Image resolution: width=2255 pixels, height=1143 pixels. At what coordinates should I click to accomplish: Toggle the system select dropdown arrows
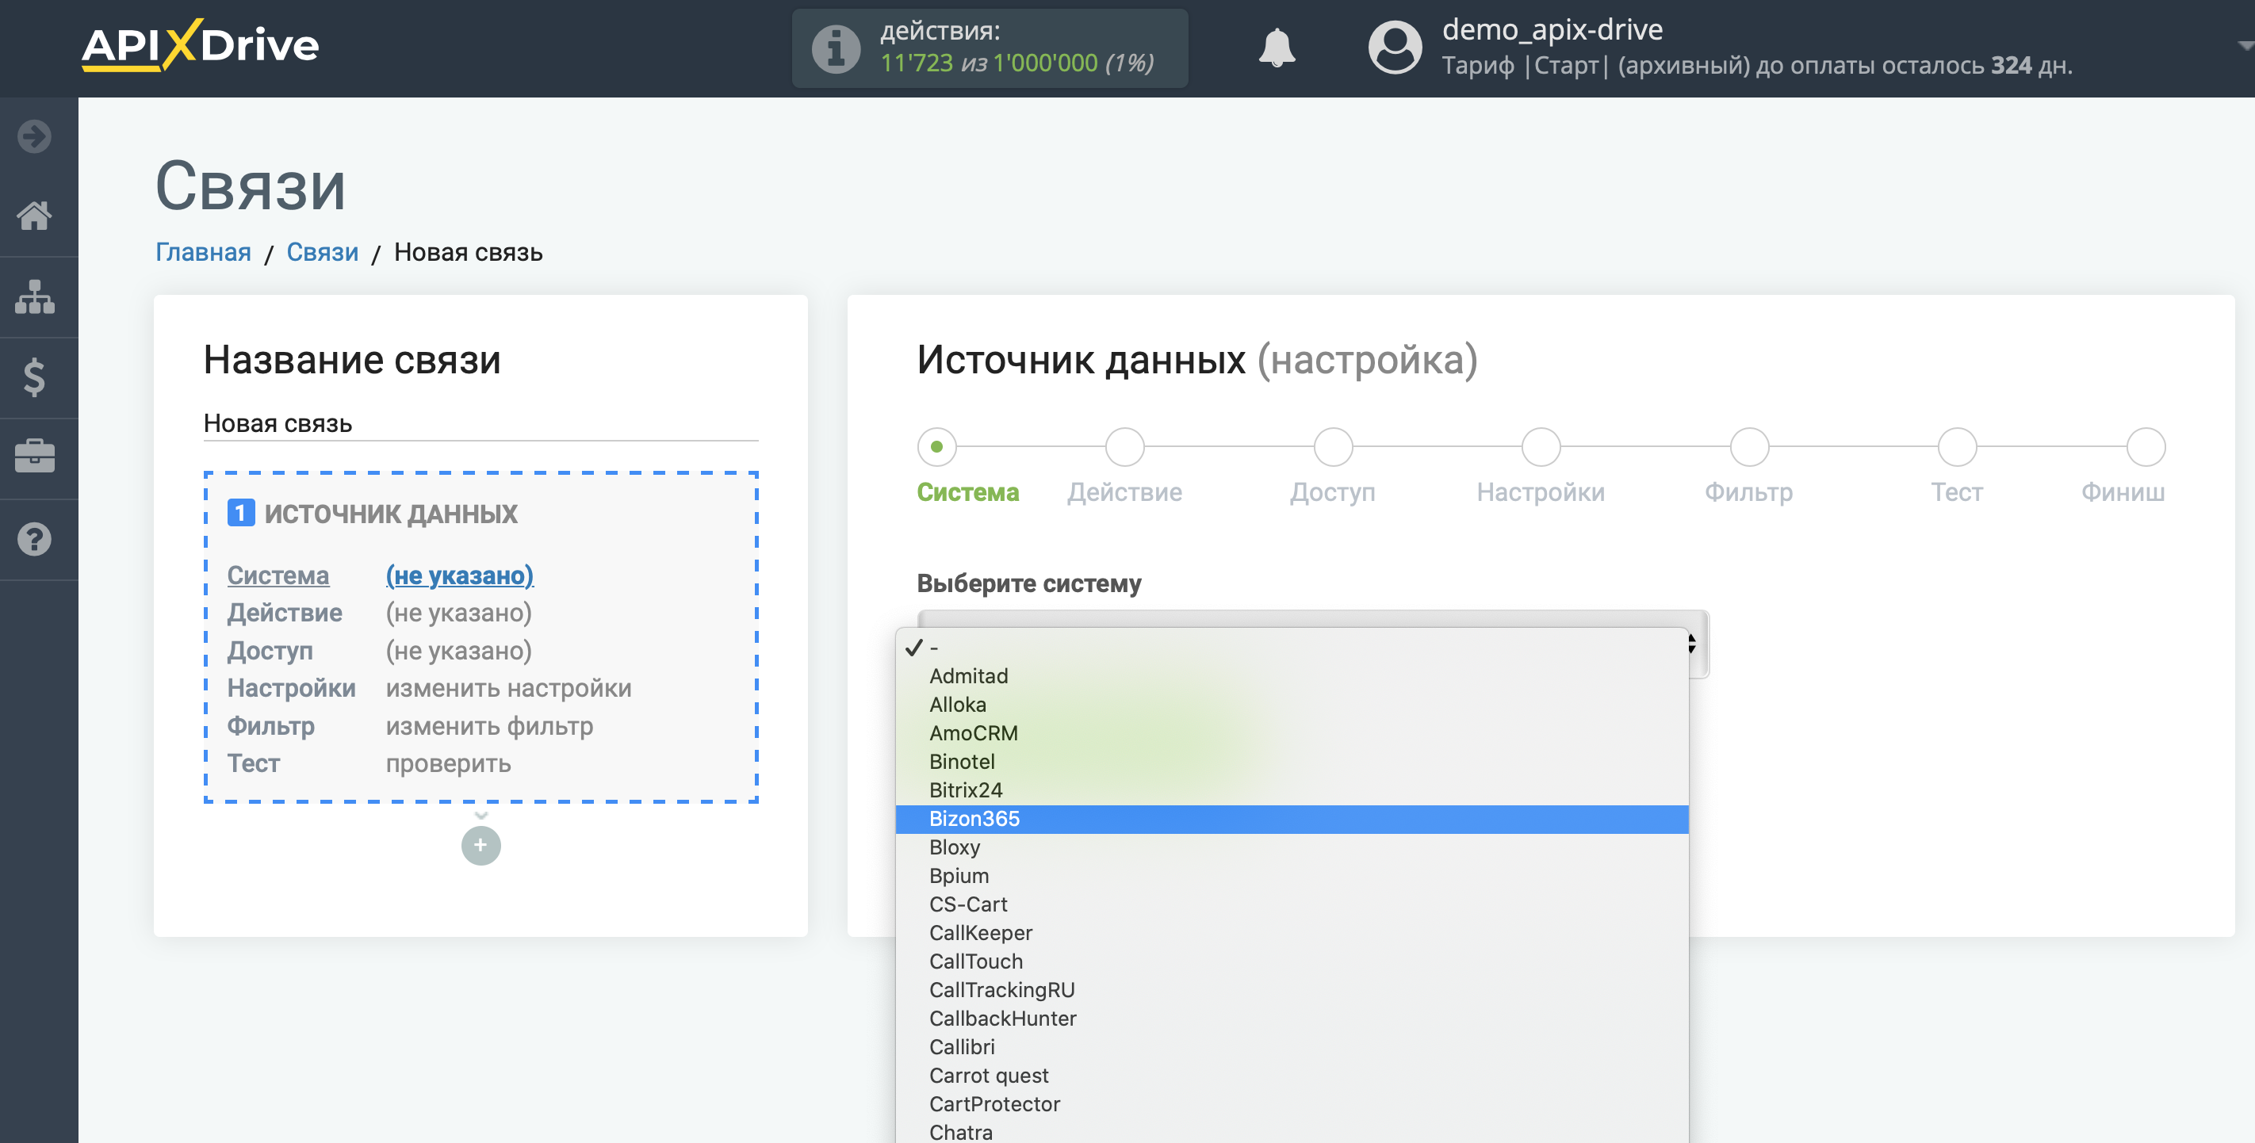pyautogui.click(x=1692, y=644)
